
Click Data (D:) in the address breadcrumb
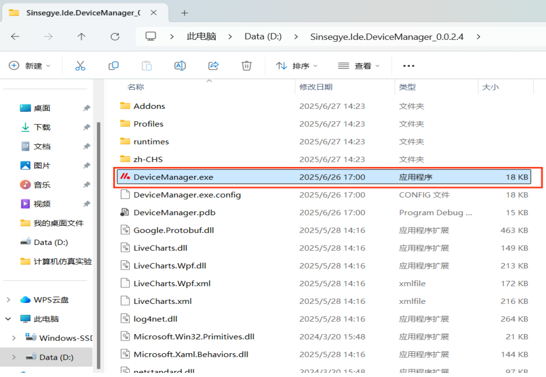(x=263, y=37)
